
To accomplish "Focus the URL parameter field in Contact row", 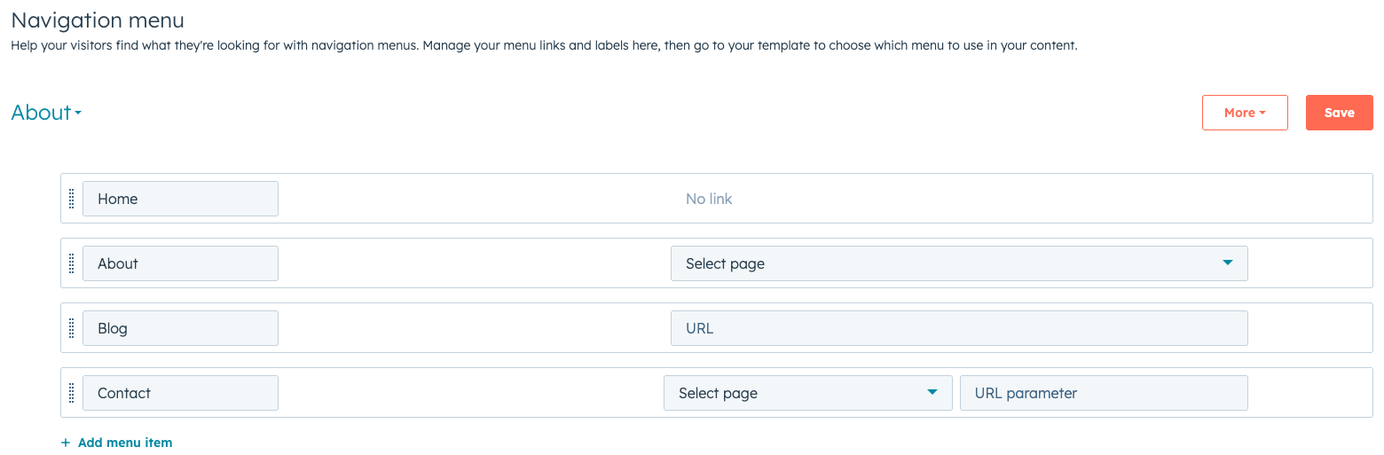I will pyautogui.click(x=1104, y=393).
